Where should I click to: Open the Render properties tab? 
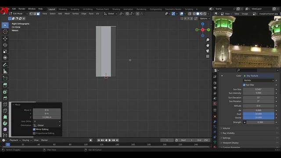coord(215,83)
